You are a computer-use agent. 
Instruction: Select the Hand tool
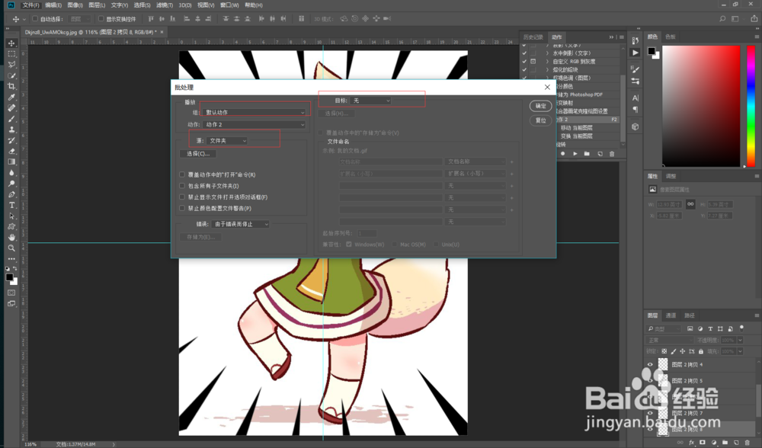point(11,237)
